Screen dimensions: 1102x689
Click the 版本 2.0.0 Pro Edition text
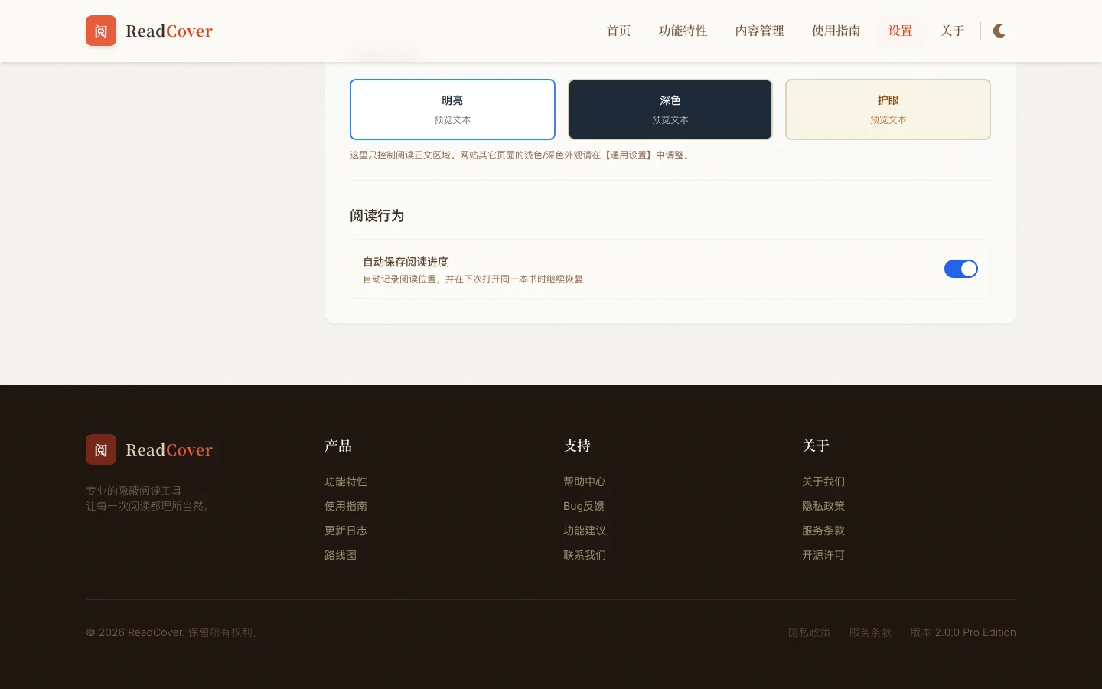tap(963, 632)
